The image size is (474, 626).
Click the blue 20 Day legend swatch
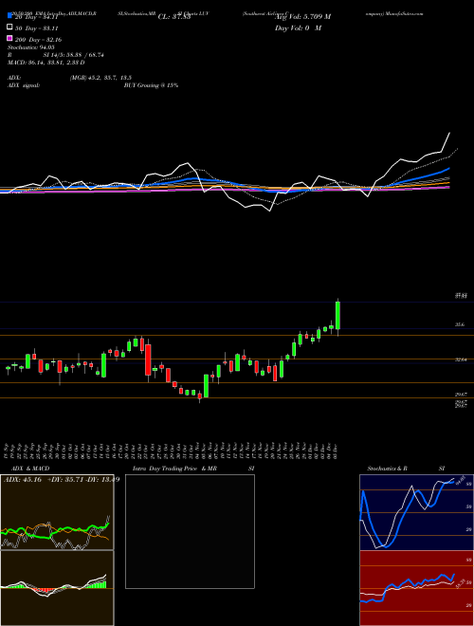(x=9, y=16)
